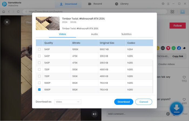Check the second 540P 475K row
This screenshot has width=189, height=121.
[x=39, y=63]
